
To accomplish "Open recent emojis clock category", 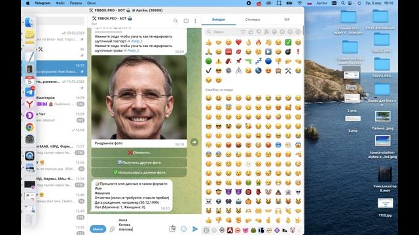I will (x=206, y=230).
